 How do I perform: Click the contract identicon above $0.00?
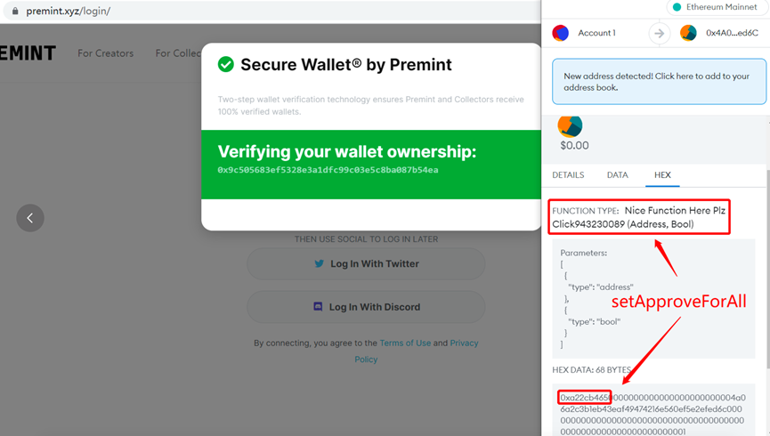[x=570, y=126]
